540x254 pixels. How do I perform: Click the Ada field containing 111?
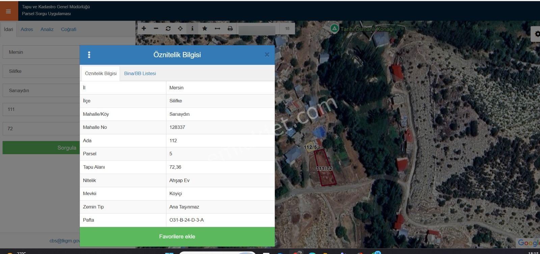(41, 109)
